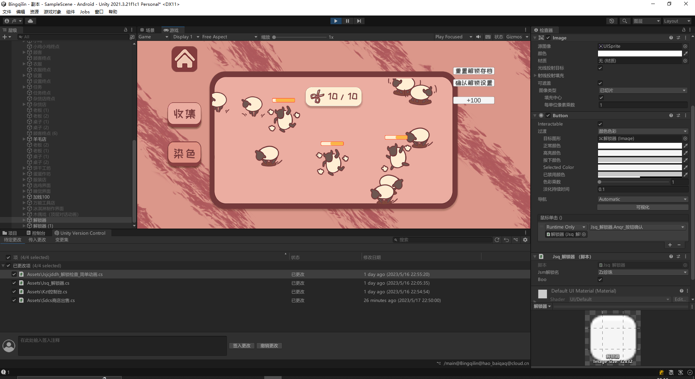The image size is (695, 379).
Task: Expand 羊毛店 in Hierarchy
Action: (x=24, y=139)
